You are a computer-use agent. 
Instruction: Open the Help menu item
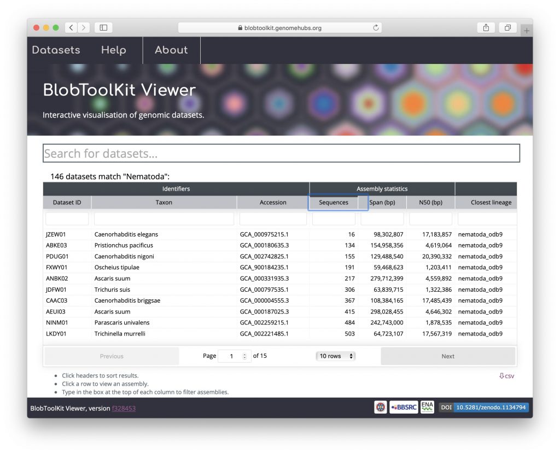pos(114,50)
